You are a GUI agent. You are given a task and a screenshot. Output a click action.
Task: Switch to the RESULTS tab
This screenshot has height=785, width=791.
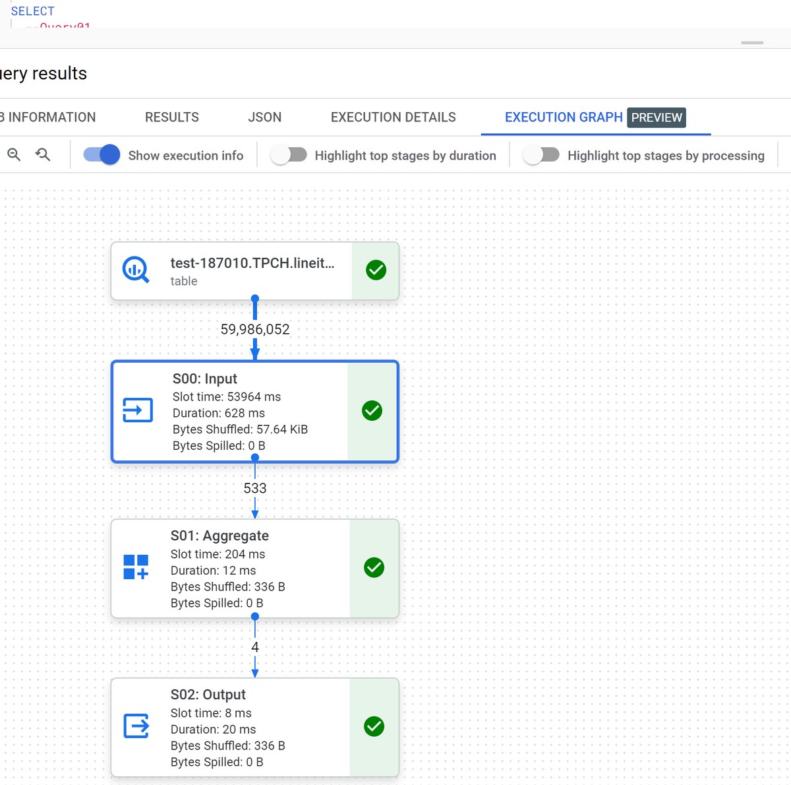click(x=171, y=117)
